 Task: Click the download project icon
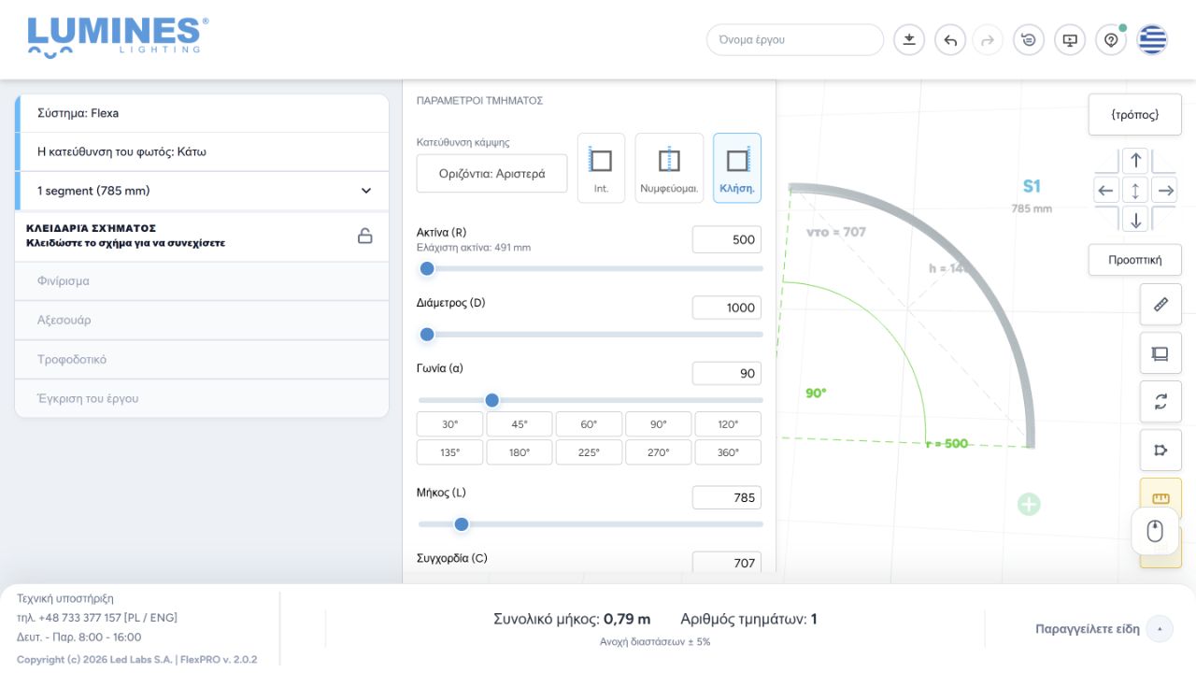[909, 40]
